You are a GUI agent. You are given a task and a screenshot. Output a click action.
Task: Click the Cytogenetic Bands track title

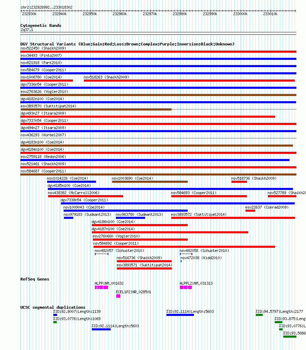(x=41, y=25)
